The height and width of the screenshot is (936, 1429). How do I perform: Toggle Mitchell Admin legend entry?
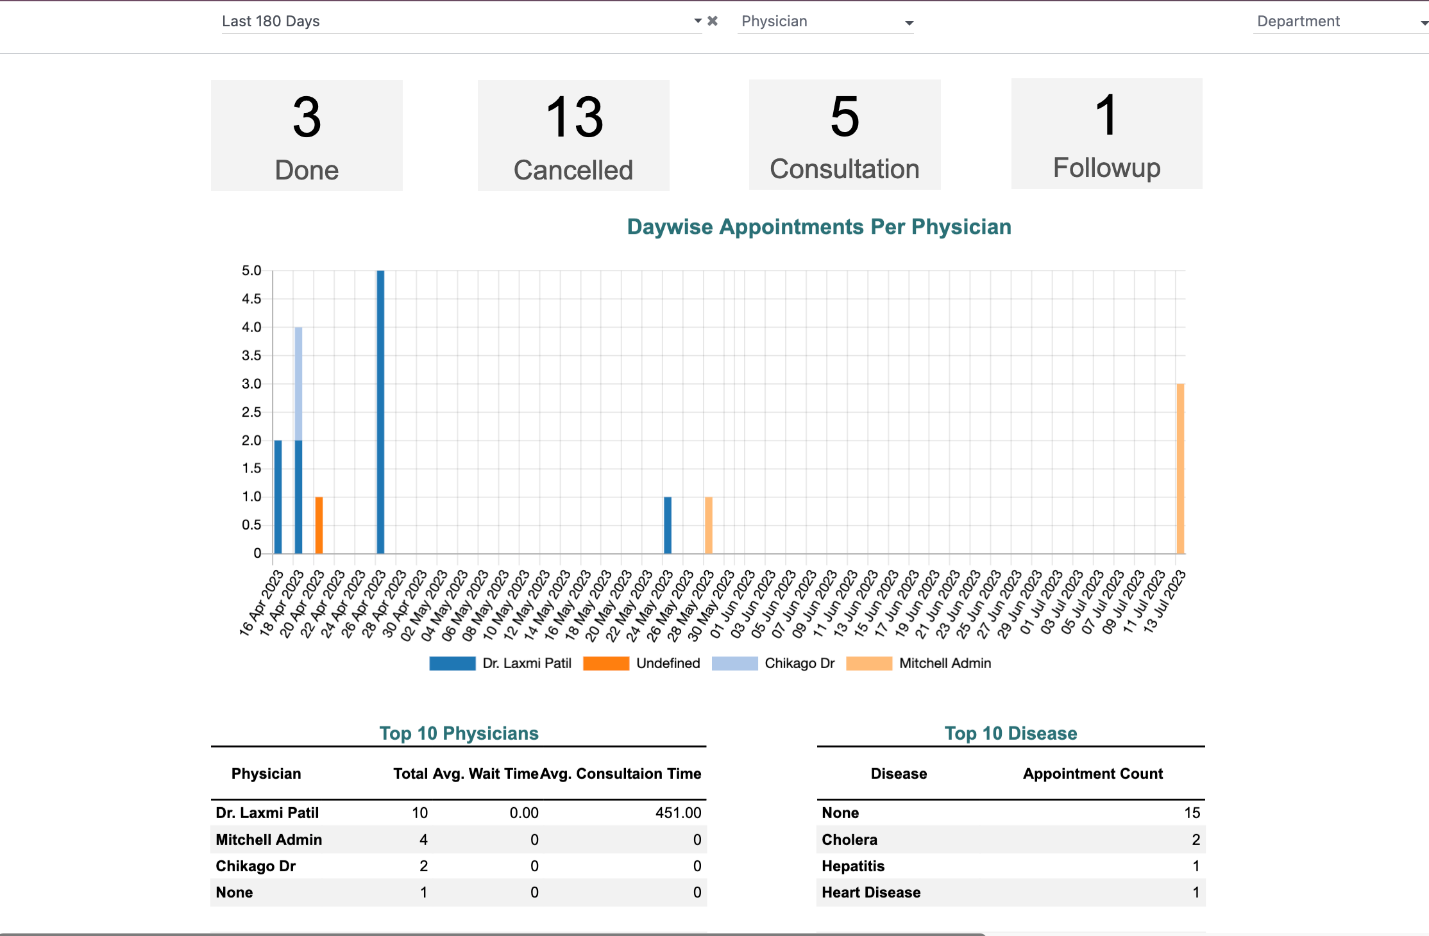pos(869,664)
